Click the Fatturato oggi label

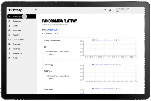(49, 65)
